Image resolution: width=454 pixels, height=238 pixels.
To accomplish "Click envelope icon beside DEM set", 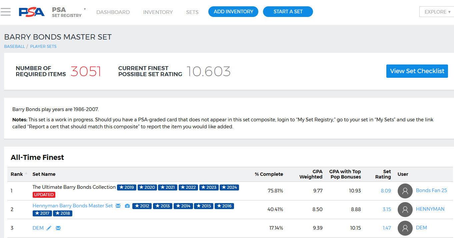I will [58, 228].
